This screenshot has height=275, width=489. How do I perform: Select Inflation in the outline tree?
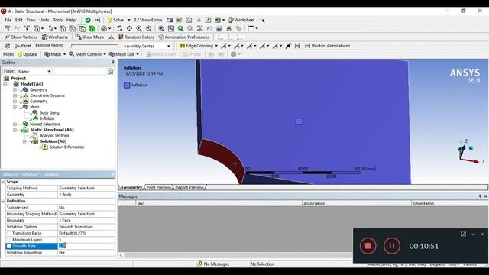pos(47,118)
